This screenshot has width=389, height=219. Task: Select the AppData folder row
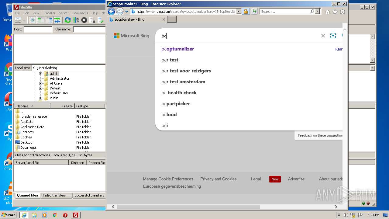point(60,122)
